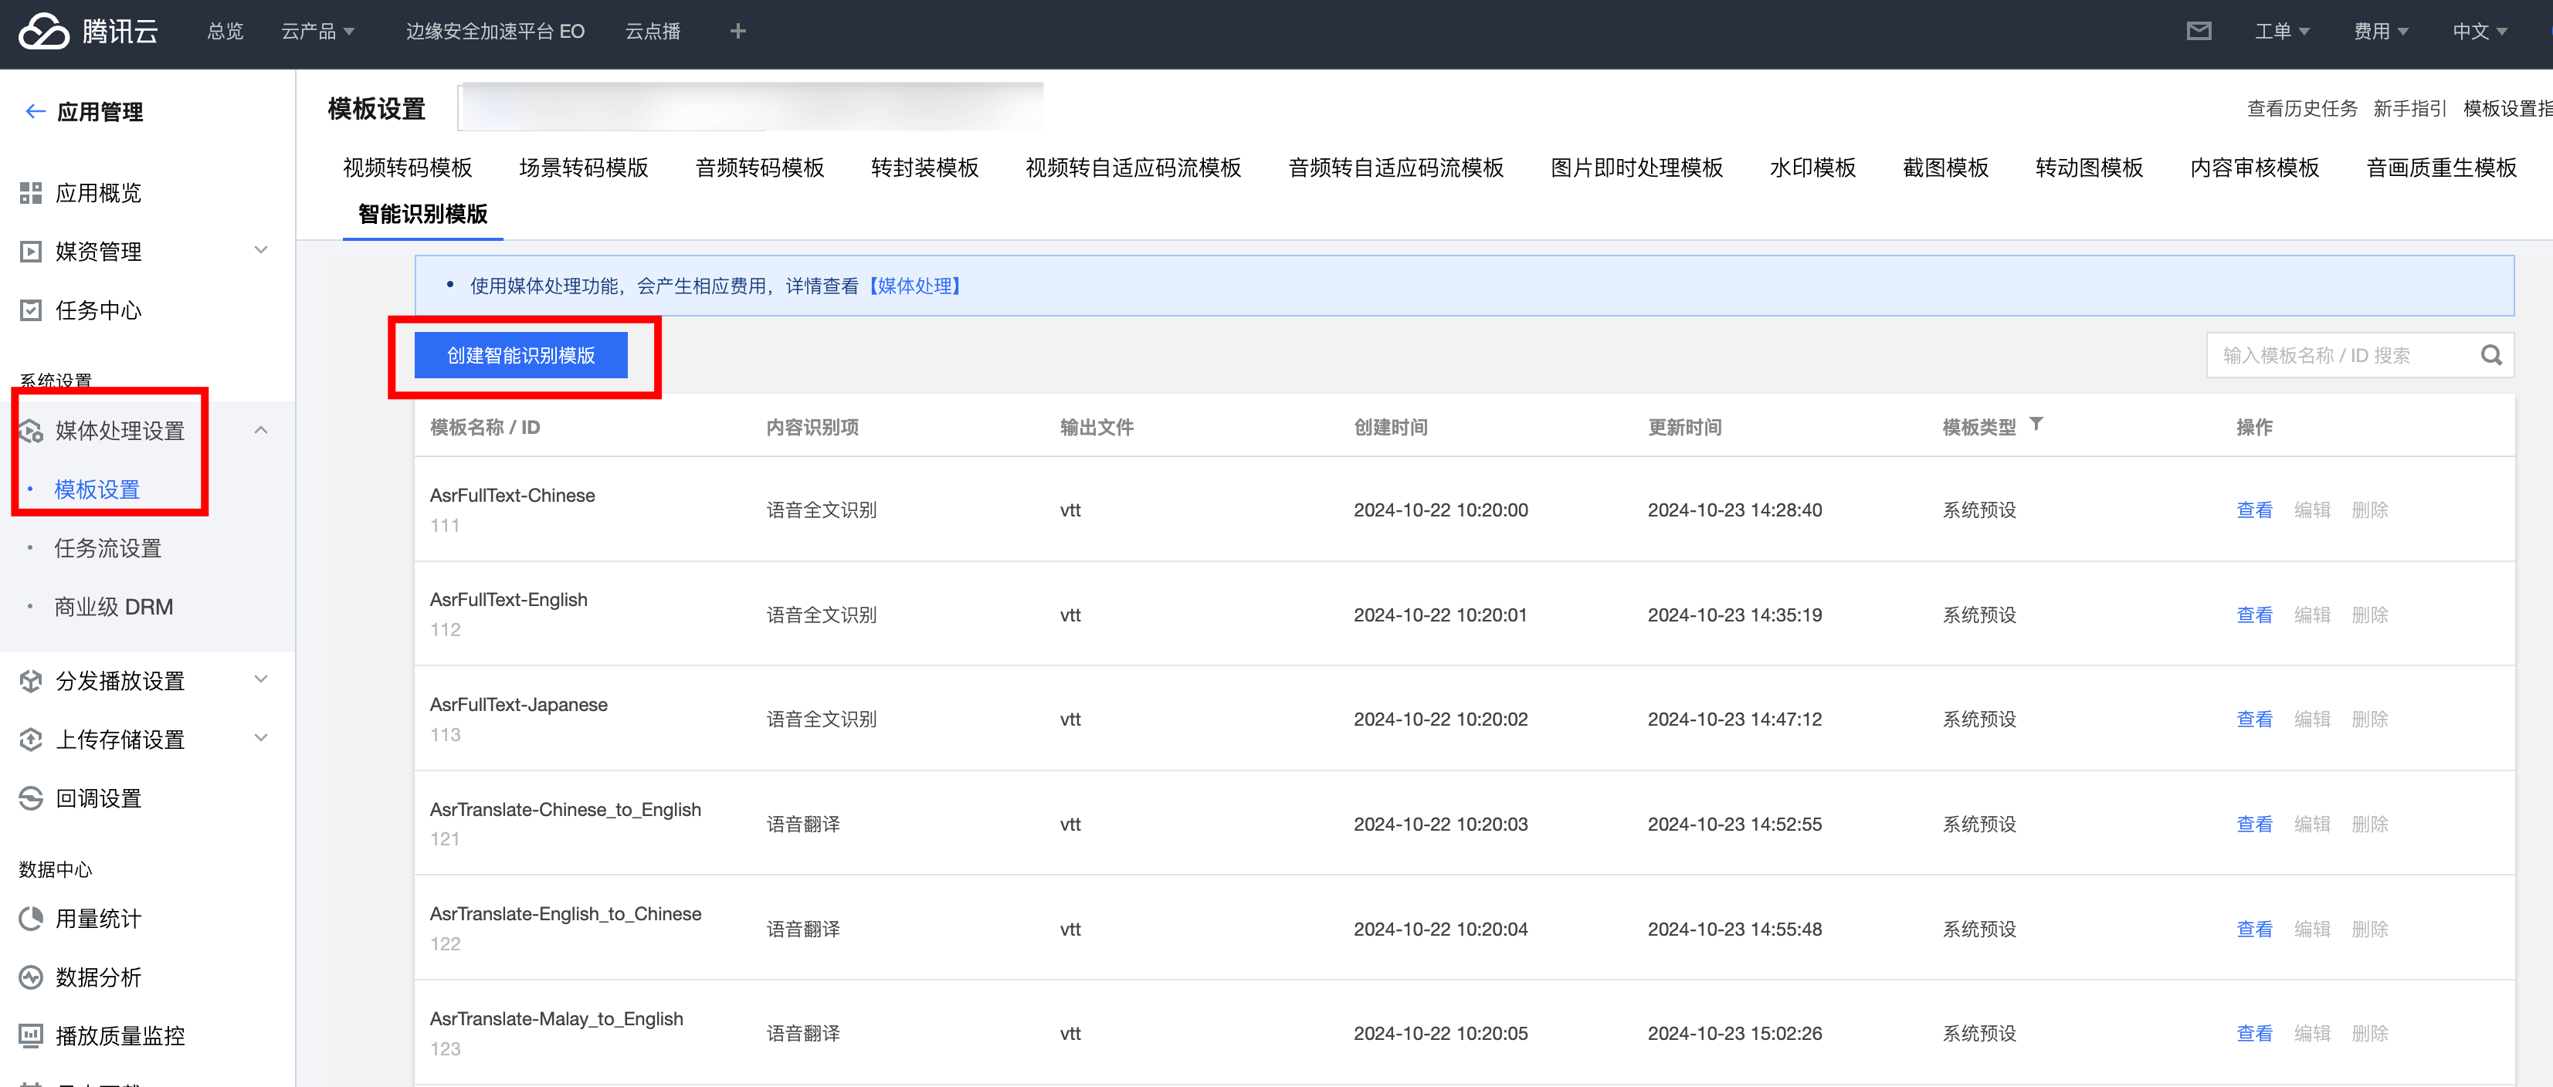Open 应用概览 from the sidebar
The image size is (2553, 1087).
point(98,192)
